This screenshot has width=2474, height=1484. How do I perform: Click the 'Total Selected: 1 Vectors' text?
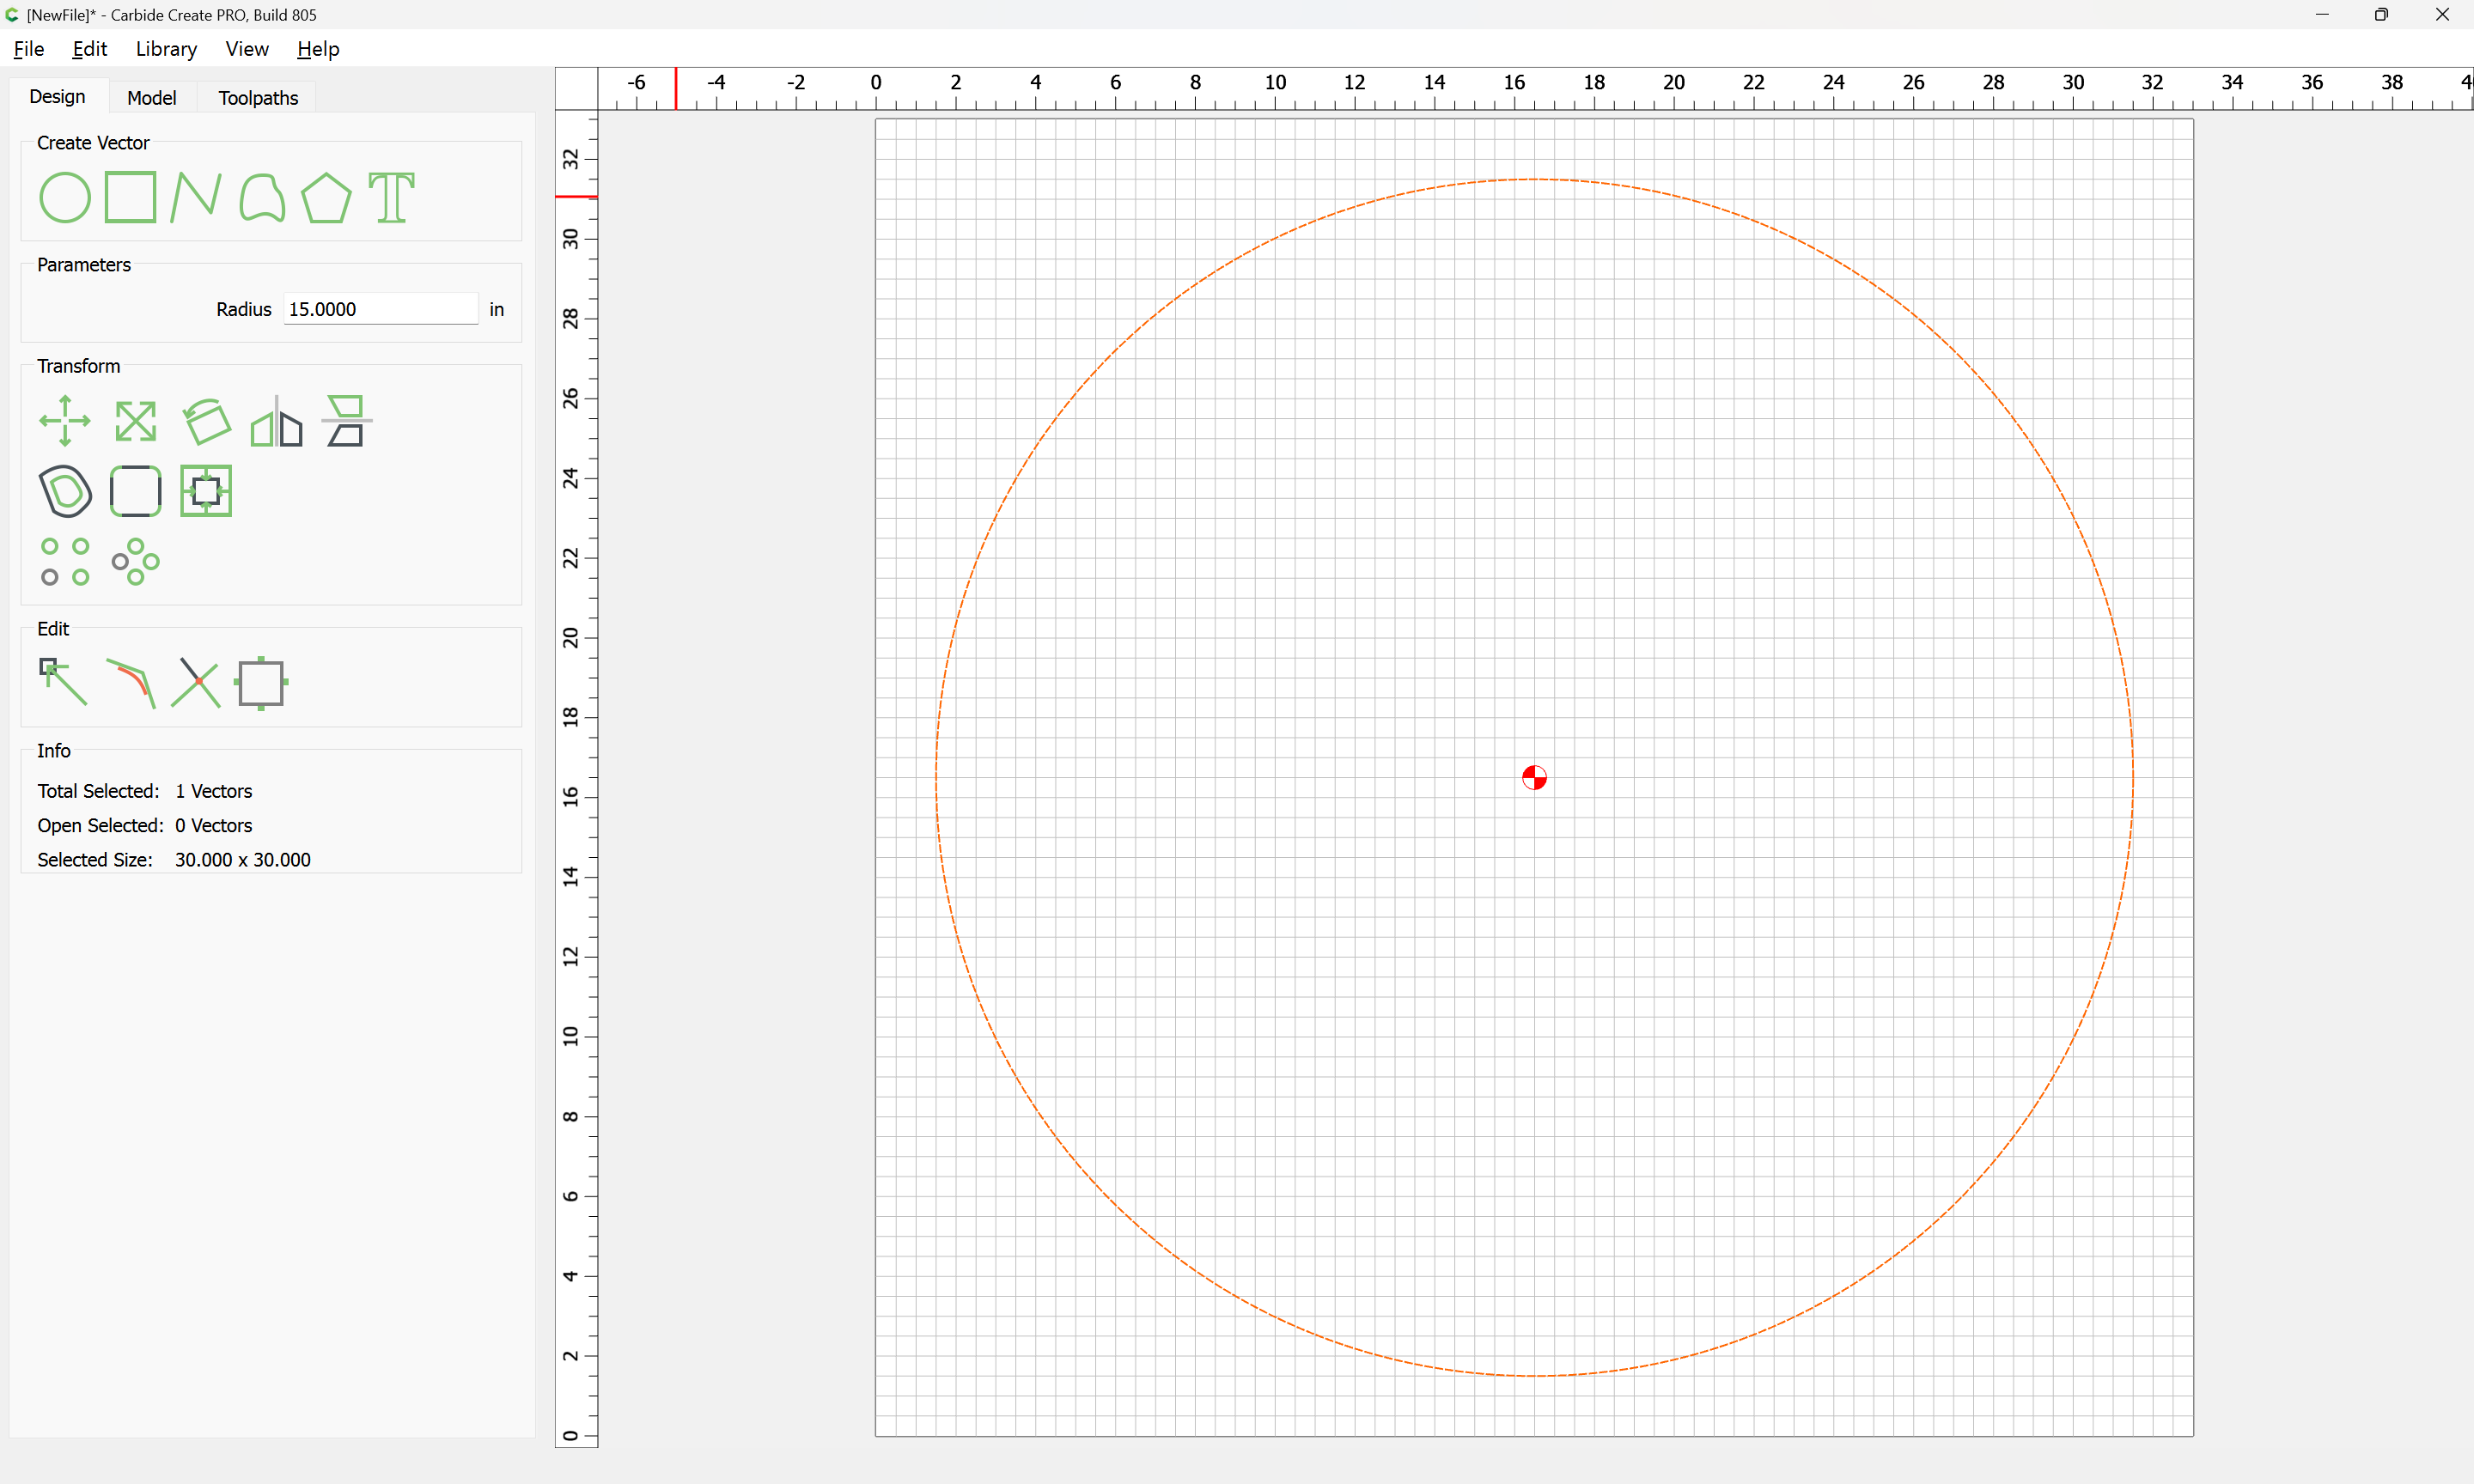coord(145,791)
